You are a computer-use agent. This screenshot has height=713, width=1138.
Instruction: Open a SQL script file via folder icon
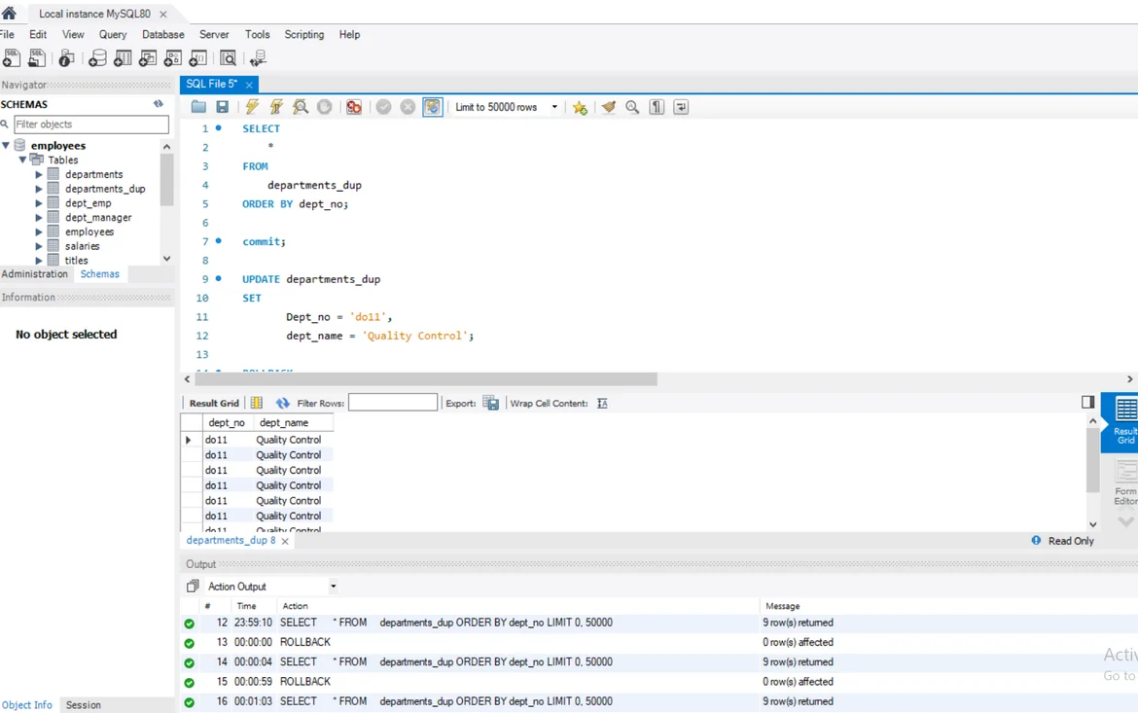198,107
